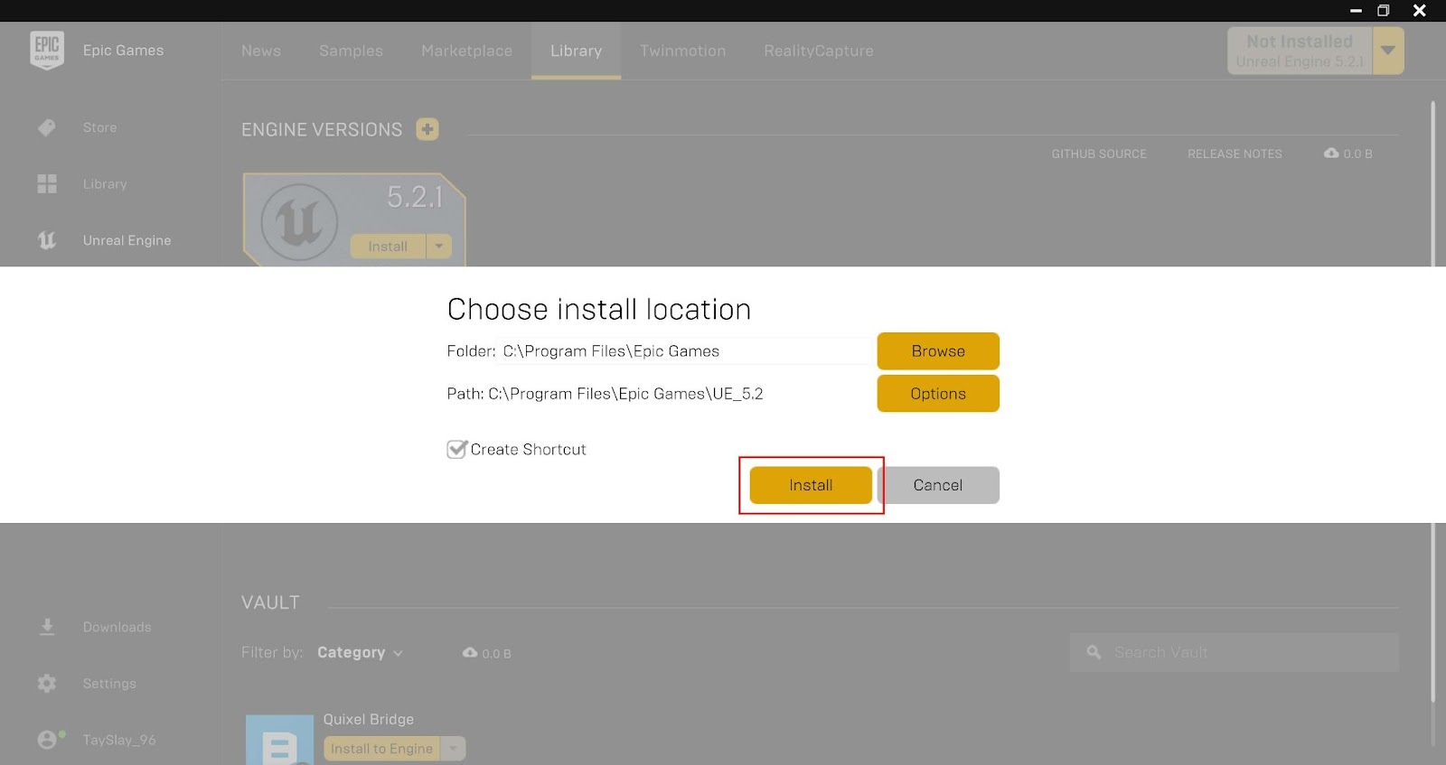Click the Install button in dialog
Screen dimensions: 1446x765
click(x=811, y=485)
